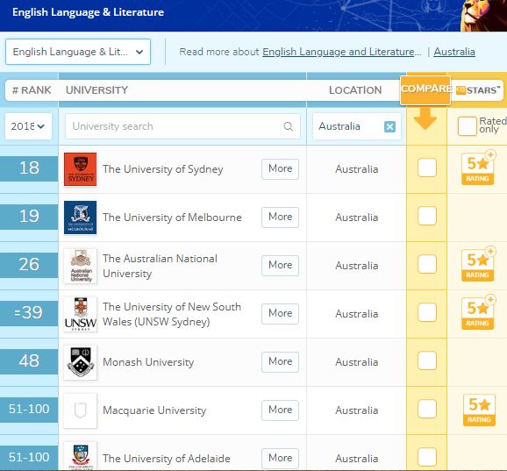Click the University of Melbourne logo
This screenshot has width=507, height=471.
coord(80,218)
